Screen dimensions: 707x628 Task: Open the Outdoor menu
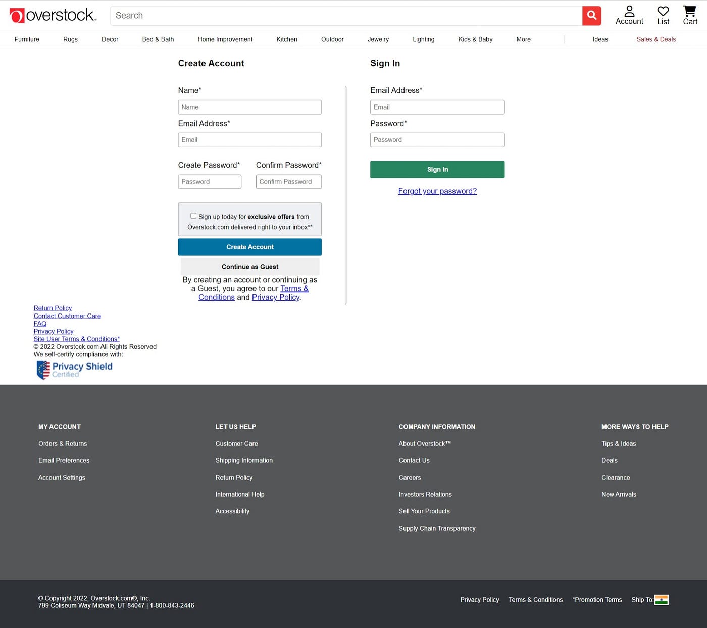click(332, 39)
